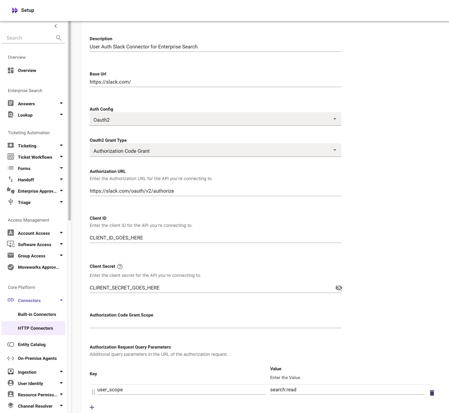Viewport: 449px width, 413px height.
Task: Collapse the sidebar with the left chevron
Action: pos(56,26)
